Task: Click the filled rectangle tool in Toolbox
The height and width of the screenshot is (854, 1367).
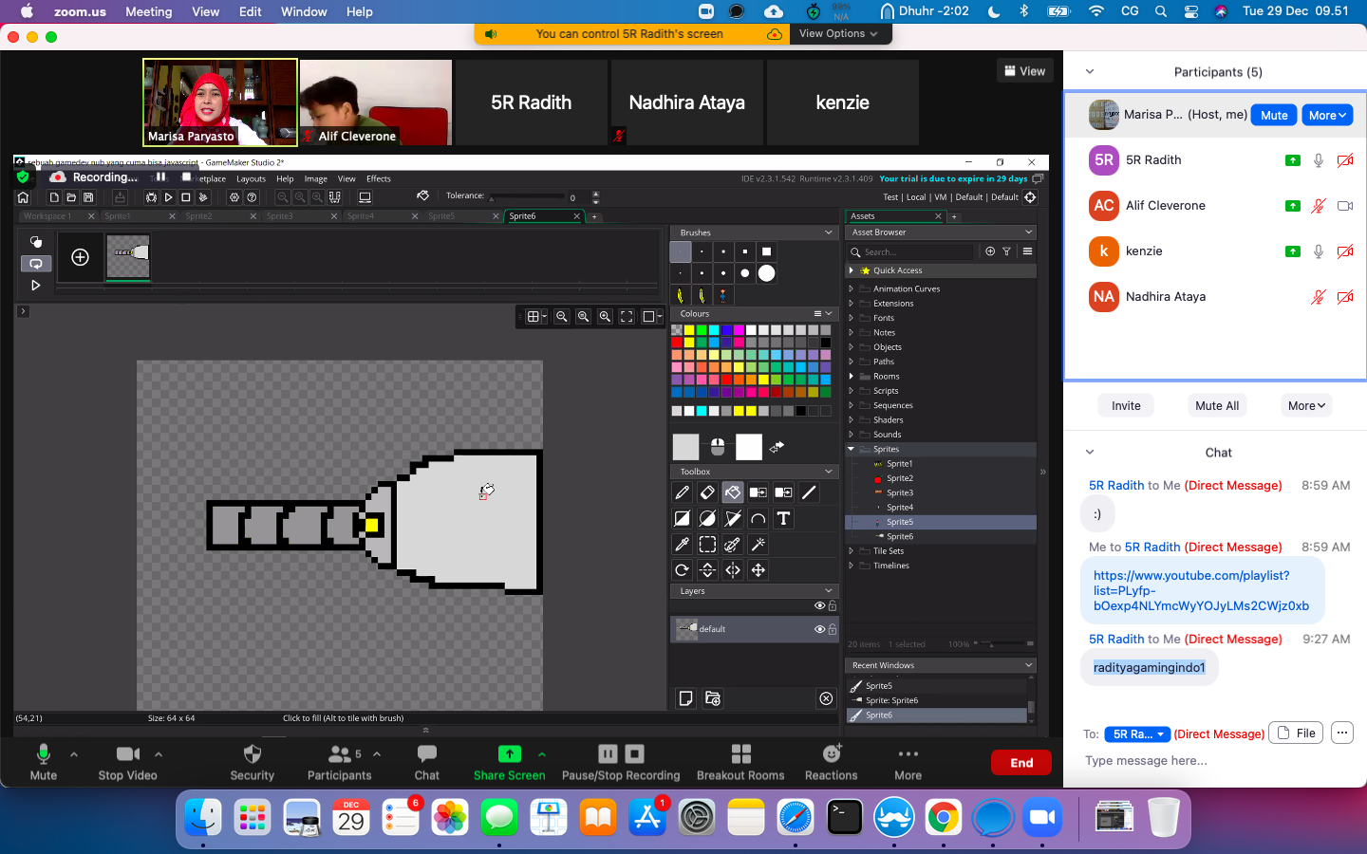Action: click(x=682, y=518)
